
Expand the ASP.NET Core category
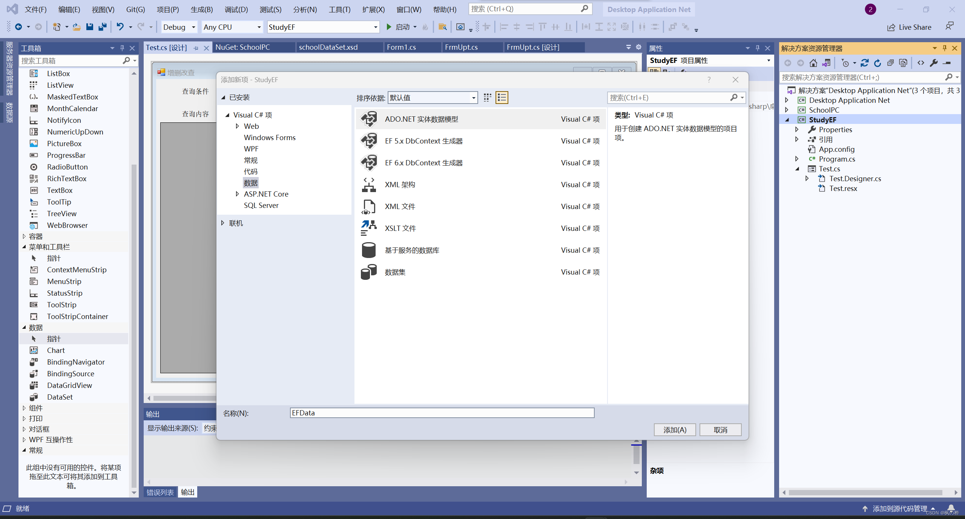(237, 194)
